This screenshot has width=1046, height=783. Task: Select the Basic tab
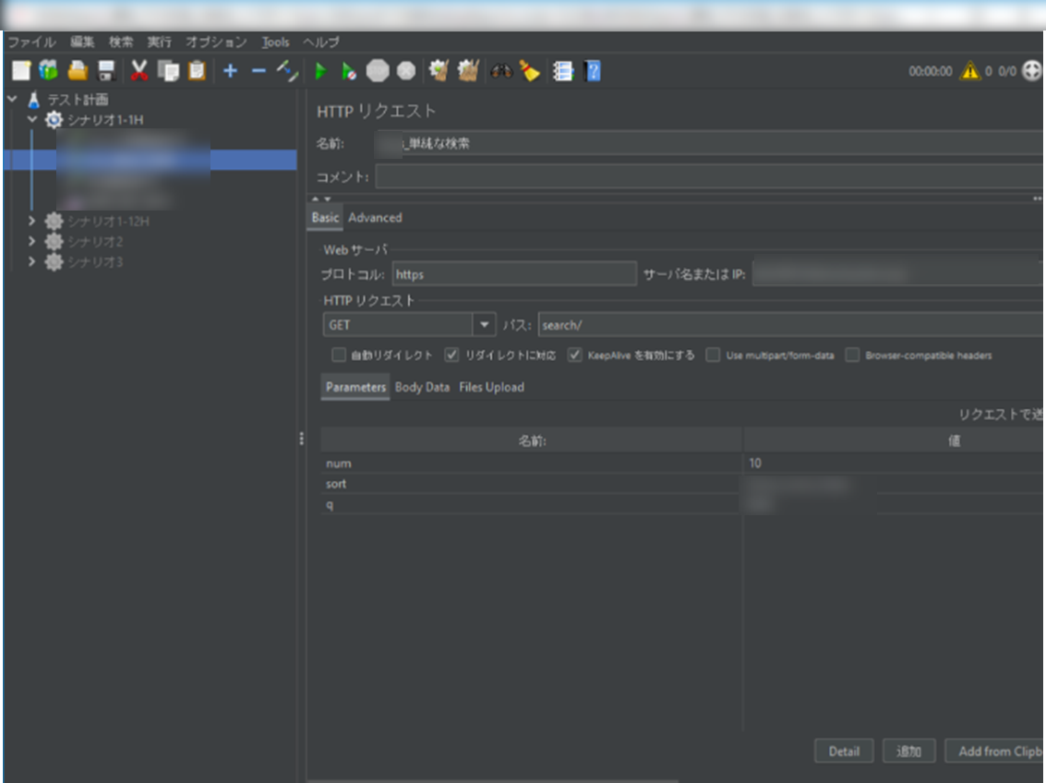point(325,217)
